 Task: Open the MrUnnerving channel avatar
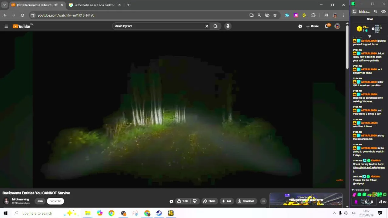tap(6, 201)
